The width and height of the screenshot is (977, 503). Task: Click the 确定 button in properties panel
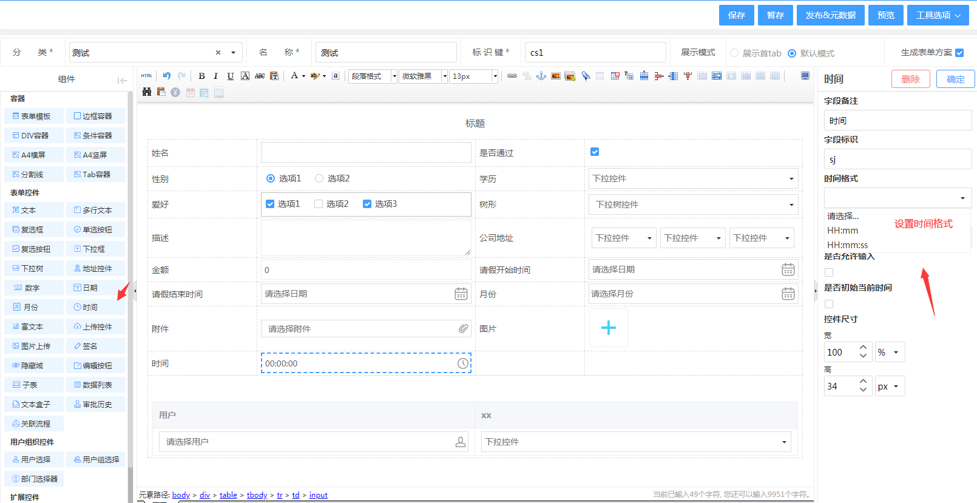tap(956, 79)
